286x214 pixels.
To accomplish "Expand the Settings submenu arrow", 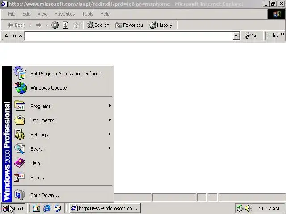I will click(x=109, y=134).
